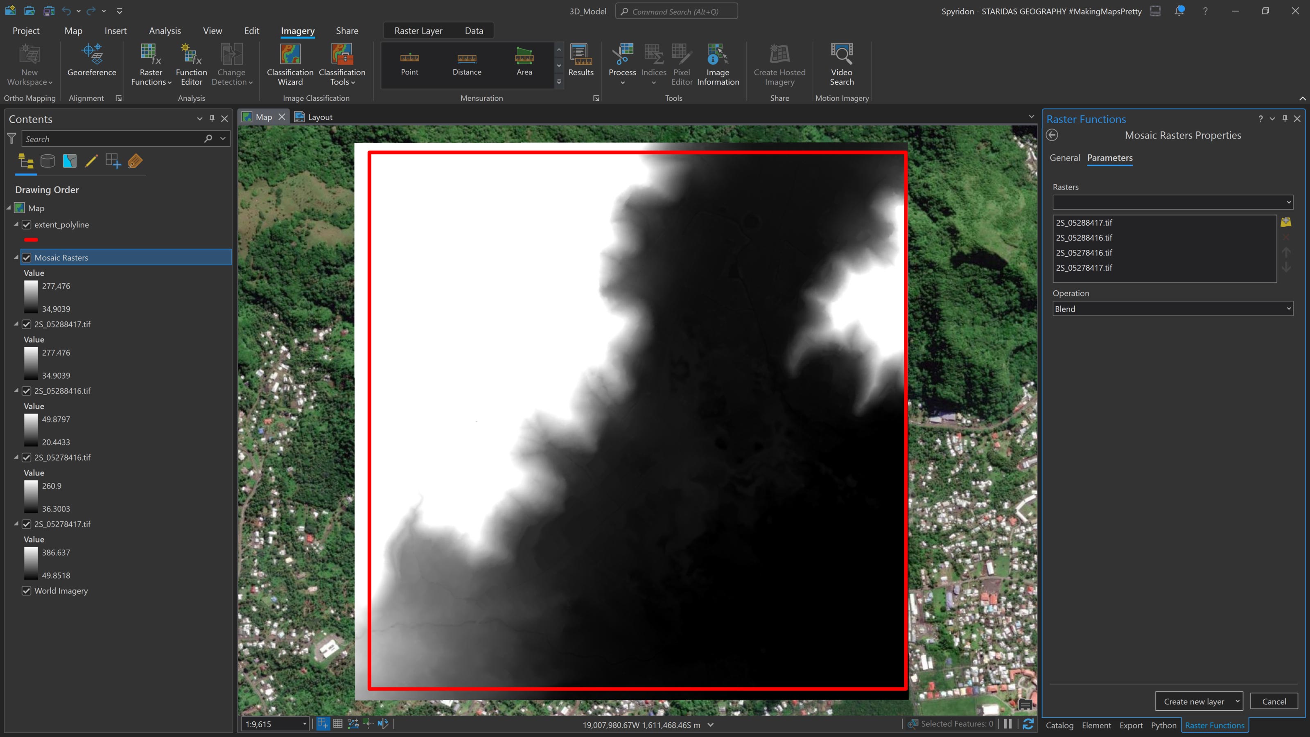Switch Contents to List By Selection
Screen dimensions: 1310x737
pos(70,162)
